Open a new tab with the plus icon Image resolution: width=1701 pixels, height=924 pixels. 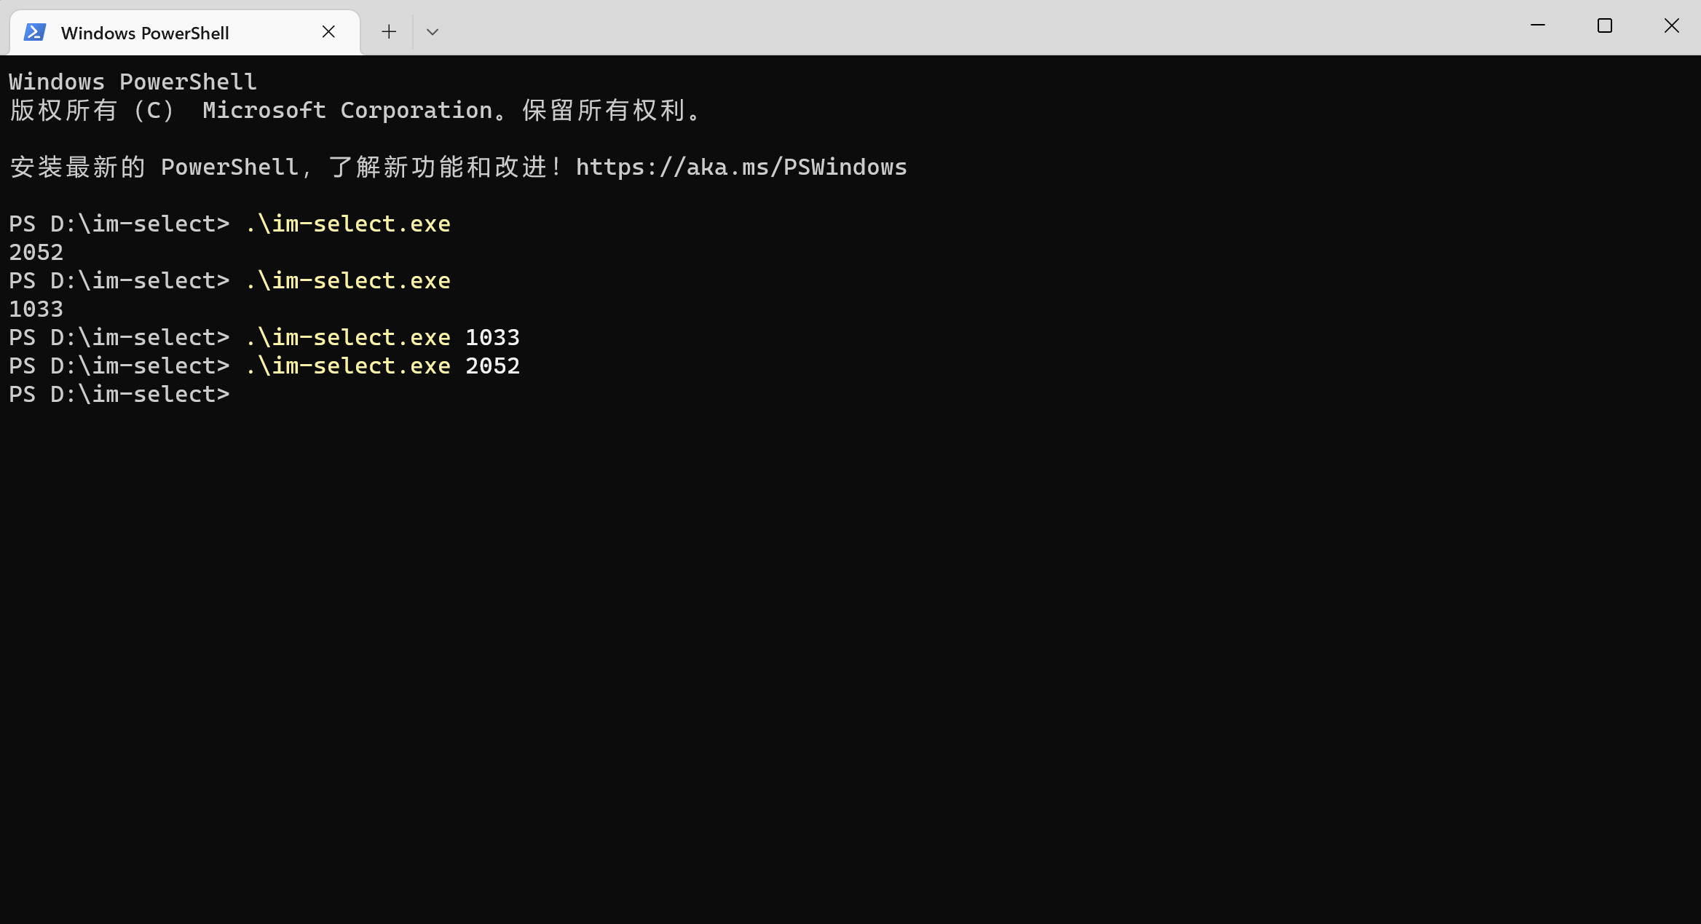[388, 31]
